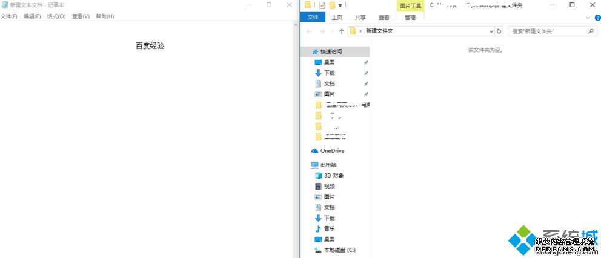Click pin icon next to pinned 图片

[x=366, y=94]
